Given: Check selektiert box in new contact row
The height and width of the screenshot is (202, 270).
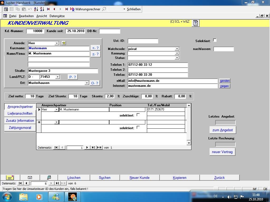Looking at the screenshot, I should coord(138,127).
